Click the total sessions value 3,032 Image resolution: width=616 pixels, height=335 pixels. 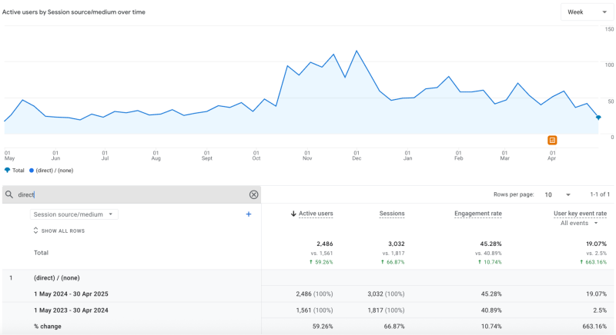(x=397, y=244)
